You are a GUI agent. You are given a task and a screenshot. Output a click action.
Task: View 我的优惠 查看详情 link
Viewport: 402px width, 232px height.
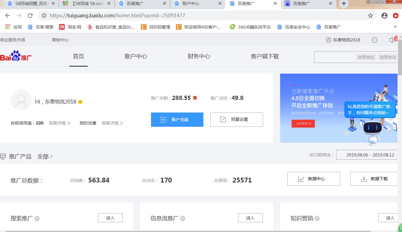tap(112, 123)
